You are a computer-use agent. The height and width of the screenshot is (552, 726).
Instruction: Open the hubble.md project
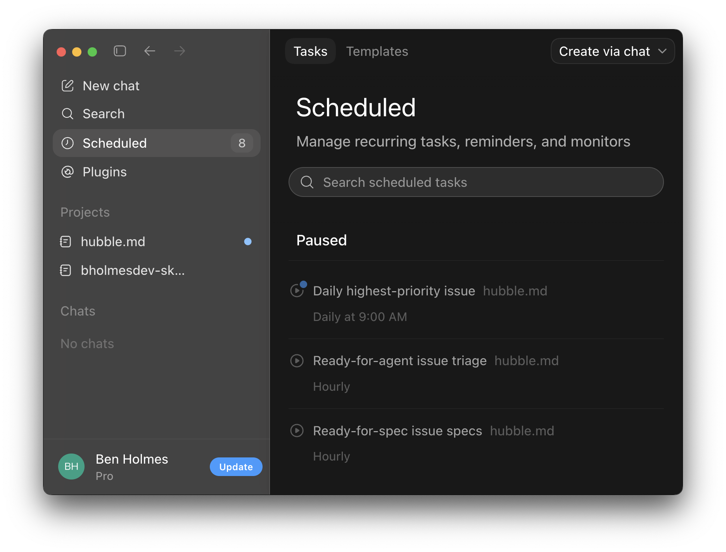click(157, 241)
